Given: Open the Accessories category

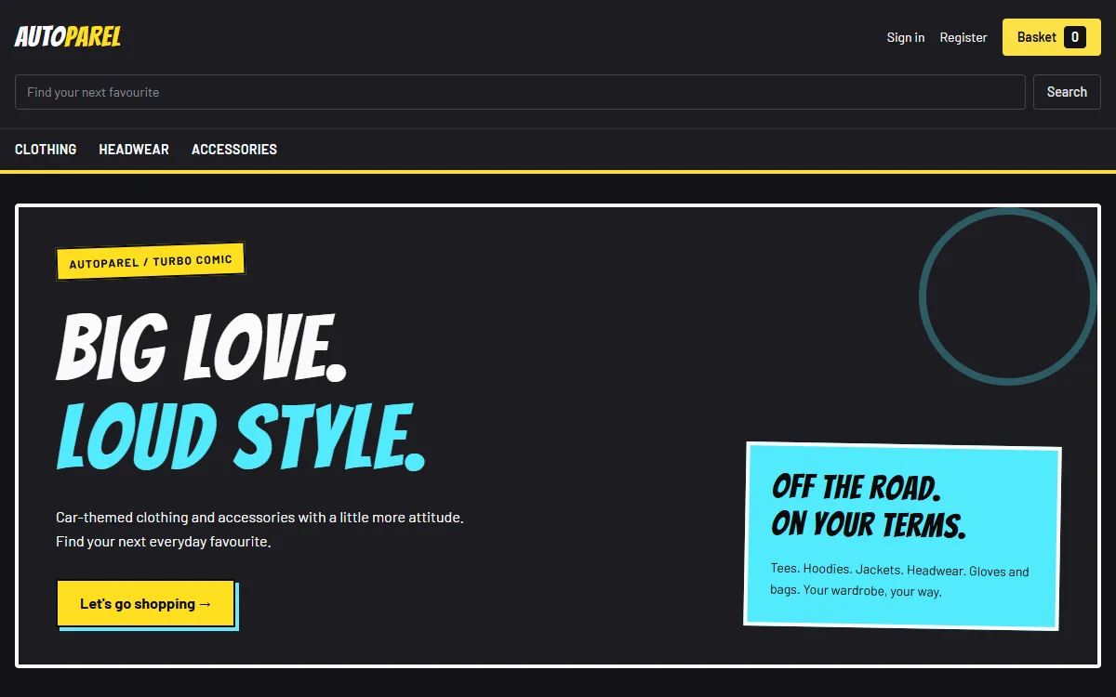Looking at the screenshot, I should [x=234, y=149].
